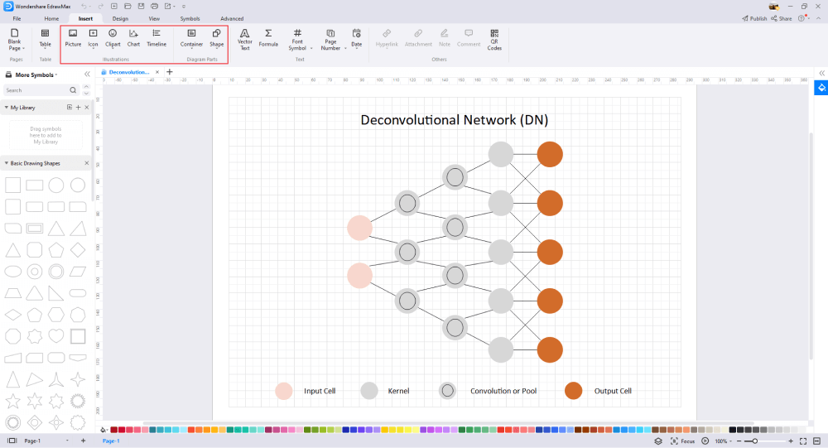Insert a Chart into the diagram

(133, 38)
